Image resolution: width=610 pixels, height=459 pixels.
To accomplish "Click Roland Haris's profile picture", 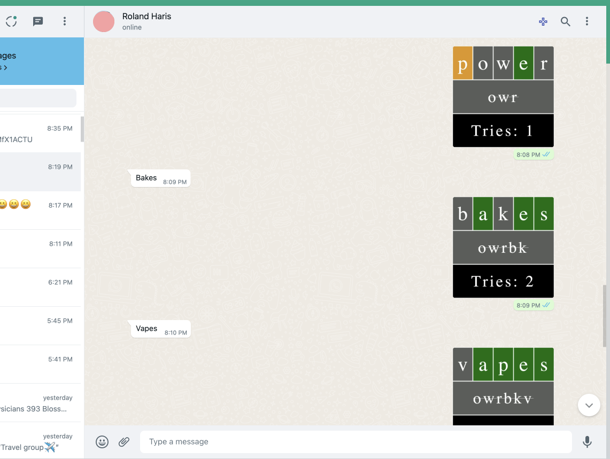I will [x=104, y=21].
